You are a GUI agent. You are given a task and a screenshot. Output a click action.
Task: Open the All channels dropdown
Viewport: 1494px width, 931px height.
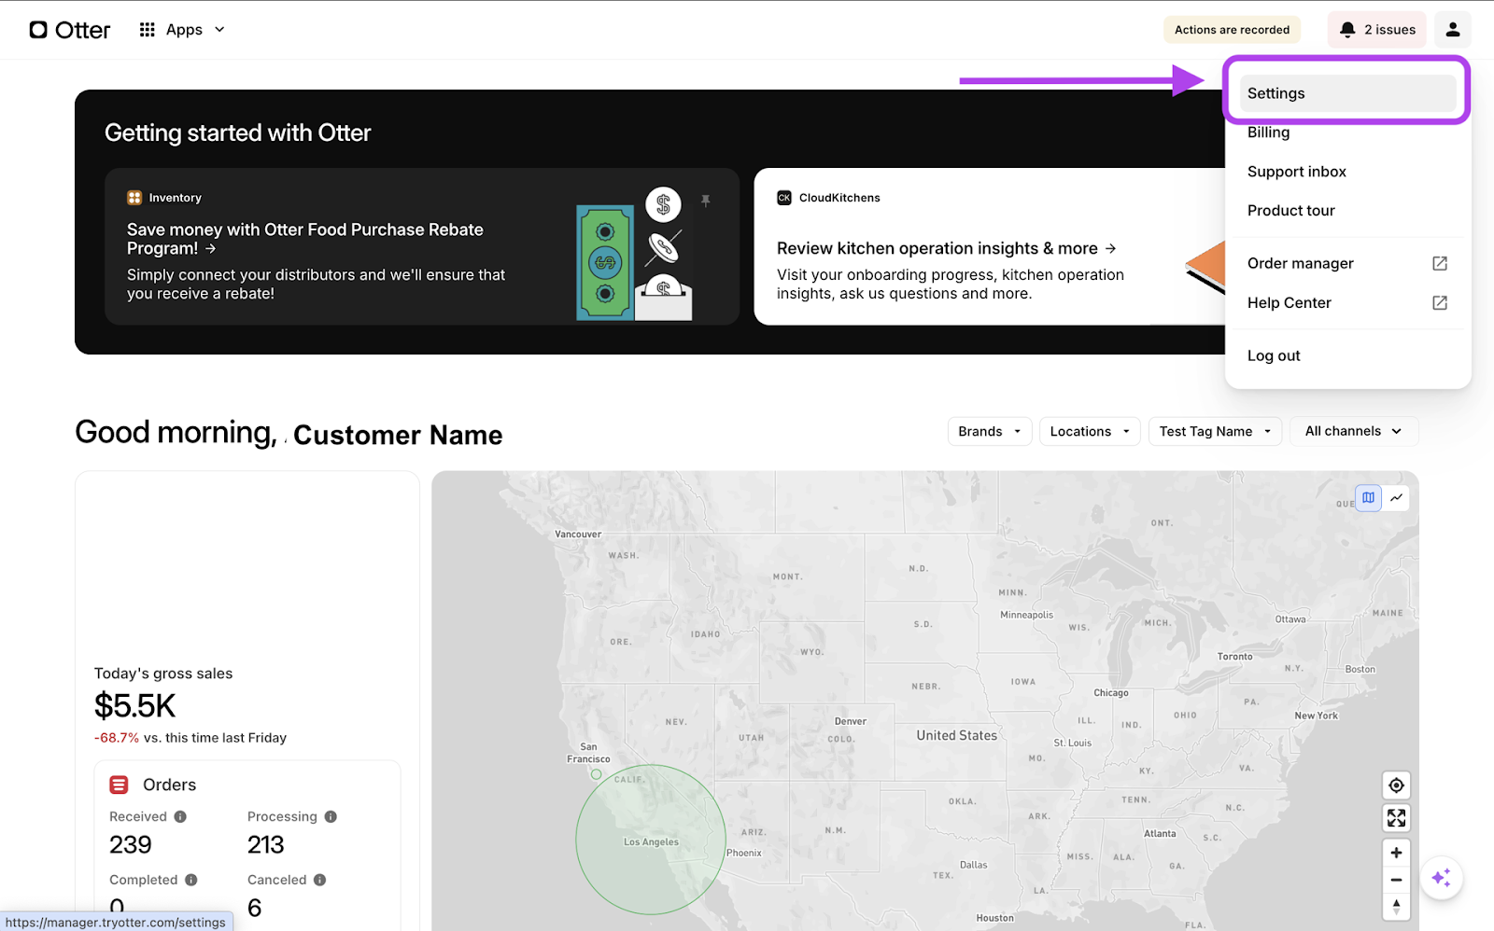pos(1353,431)
